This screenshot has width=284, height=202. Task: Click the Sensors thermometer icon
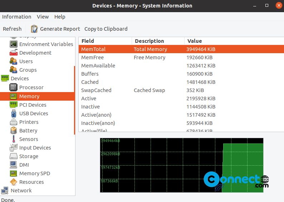pos(14,139)
